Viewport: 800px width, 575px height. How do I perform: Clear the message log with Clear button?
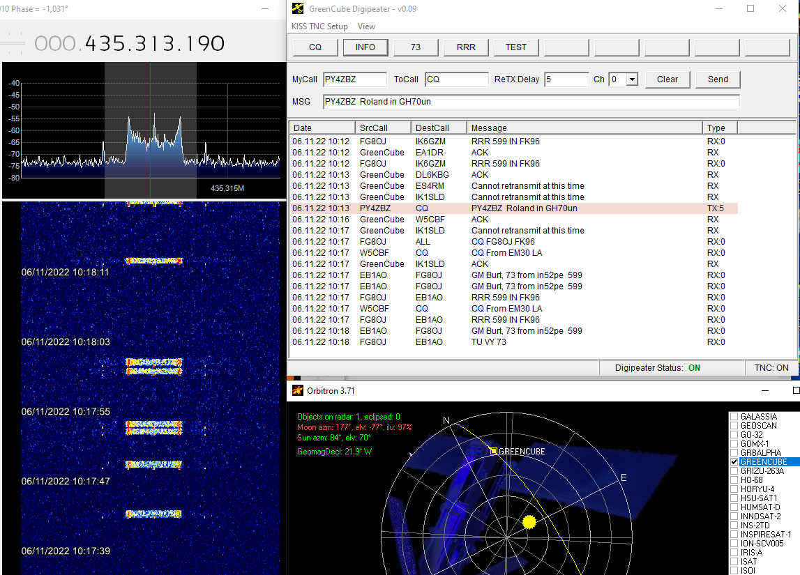[667, 79]
